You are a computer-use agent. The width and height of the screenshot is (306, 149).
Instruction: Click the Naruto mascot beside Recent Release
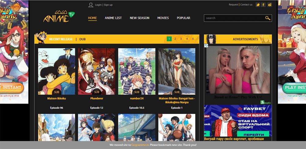(x=42, y=38)
